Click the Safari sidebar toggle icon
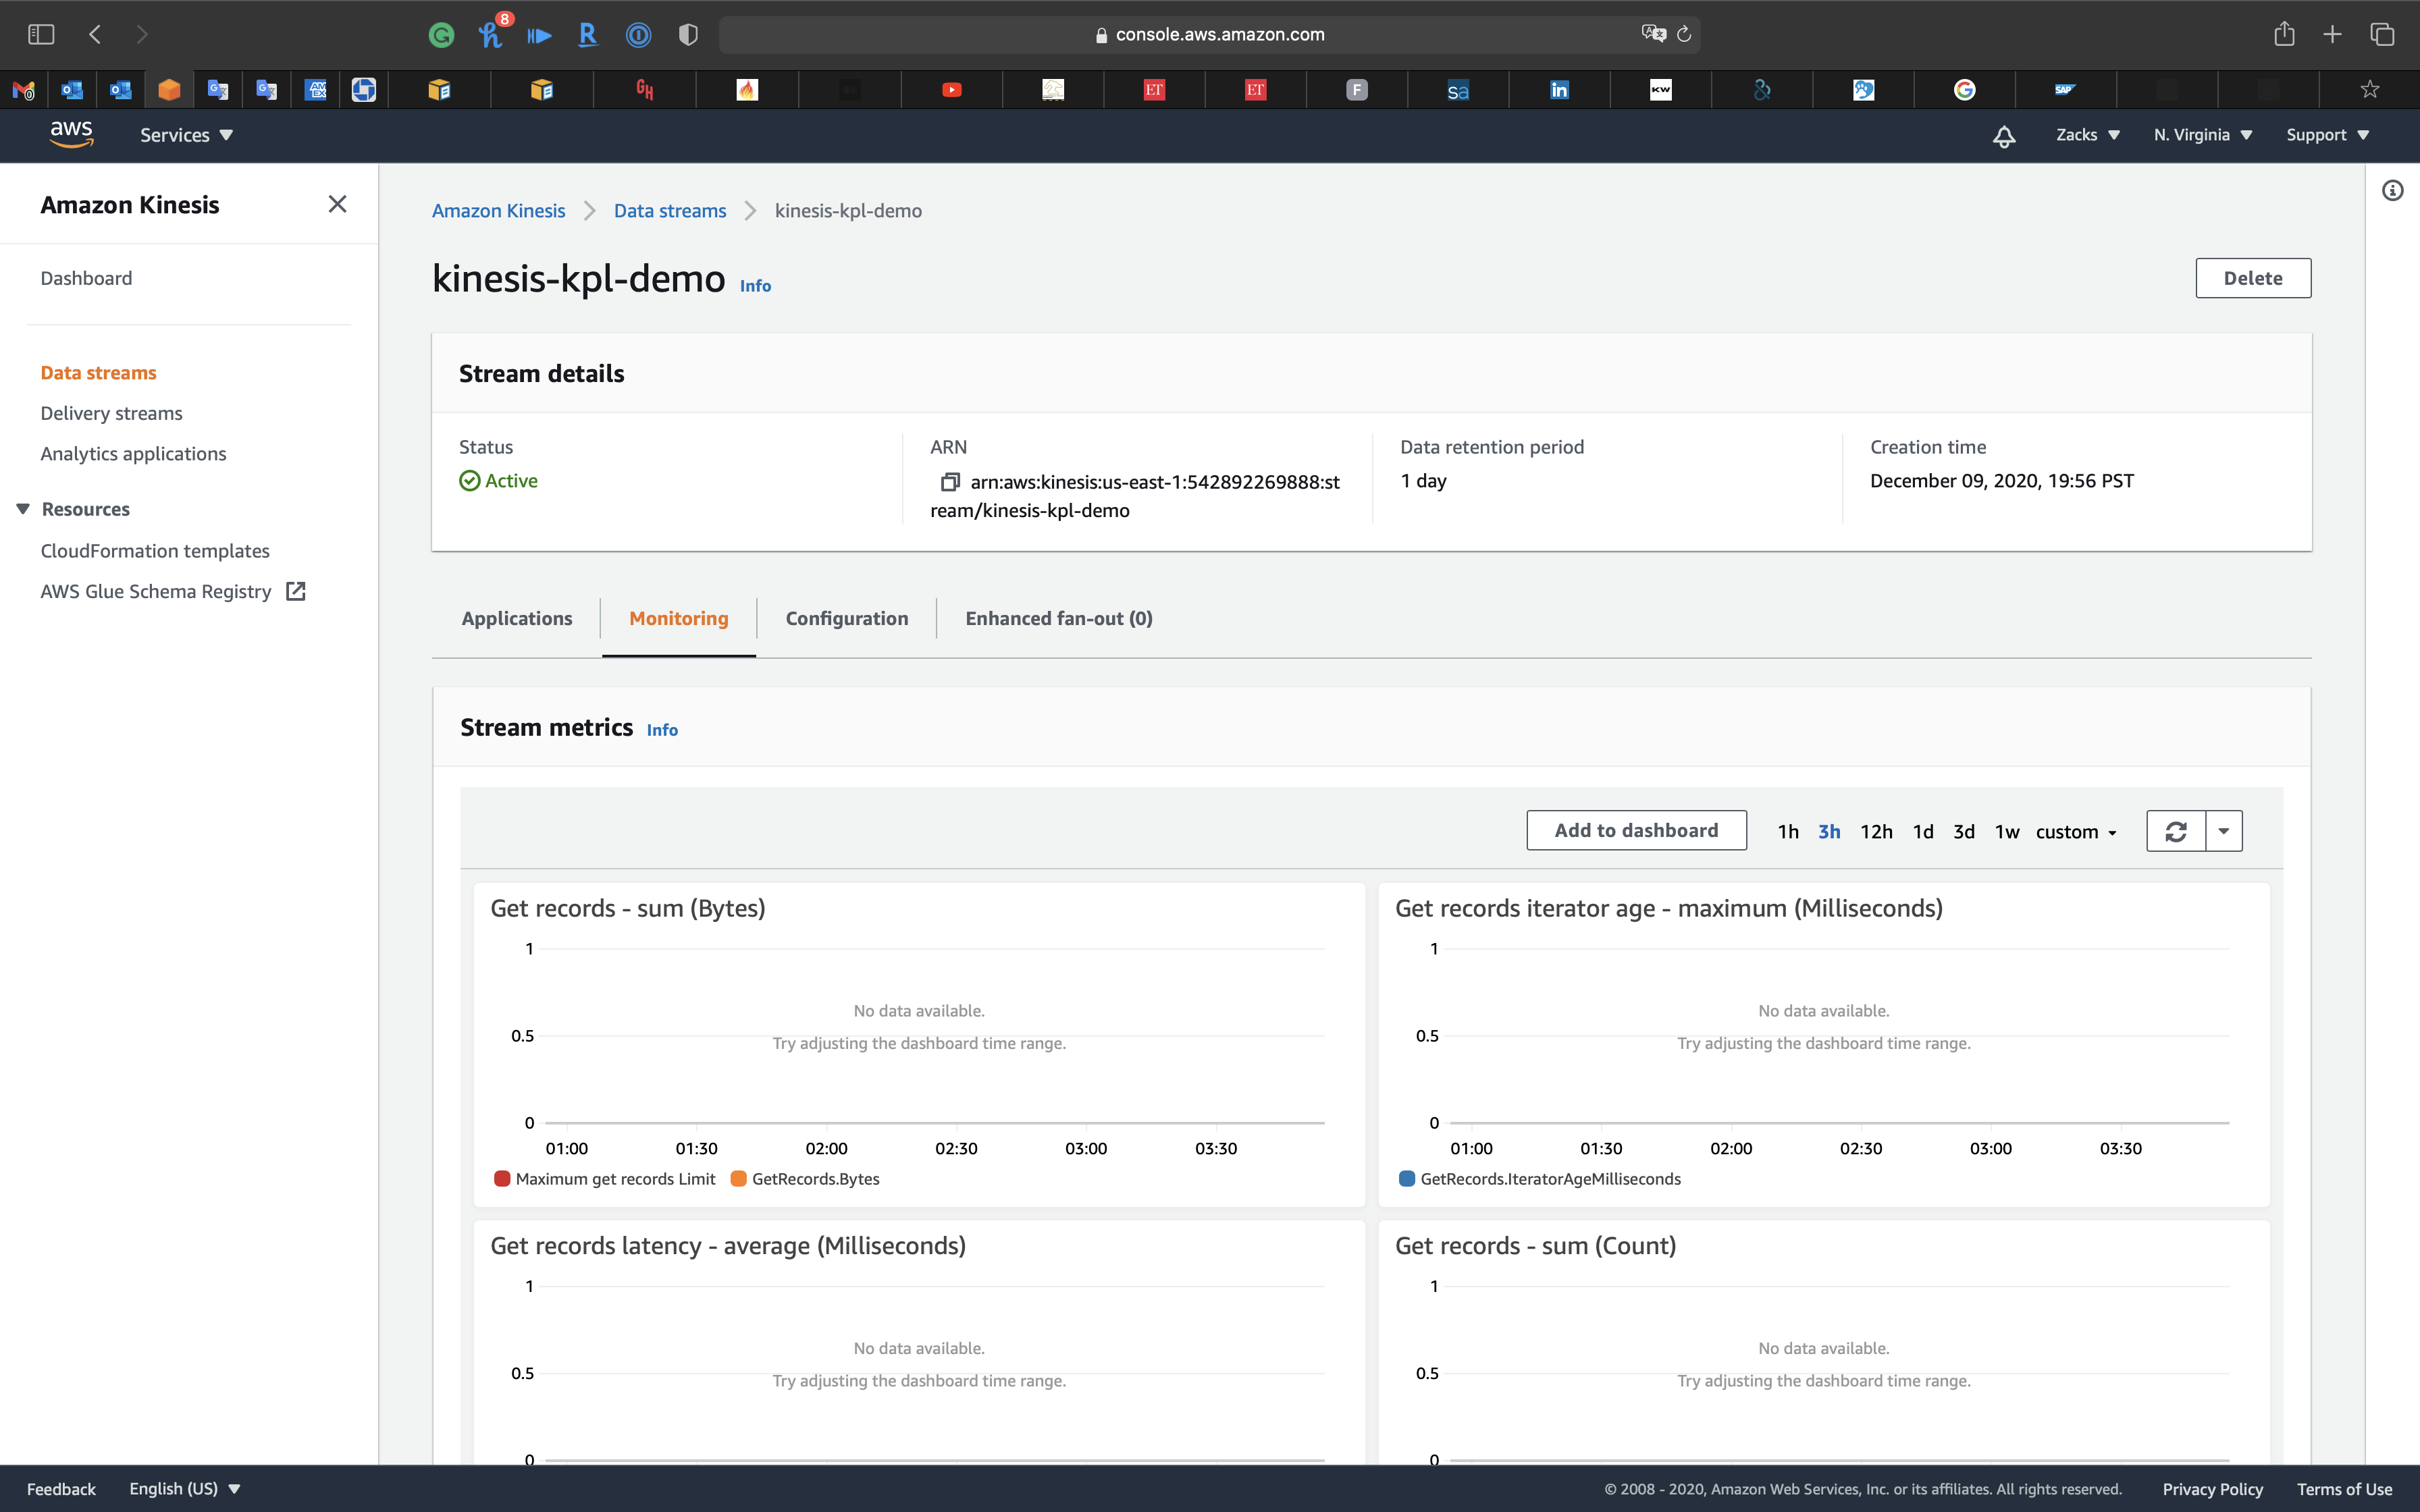This screenshot has height=1512, width=2420. pos(41,35)
